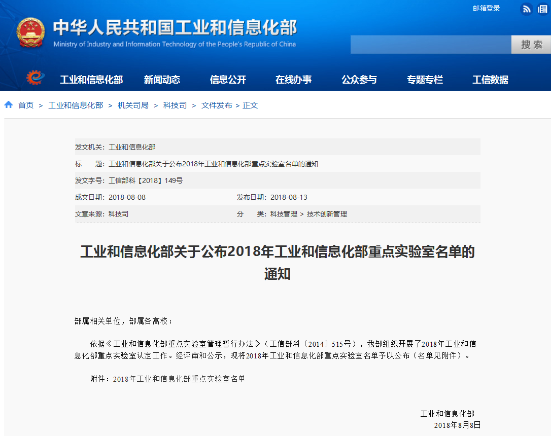Click 工业和信息化部 breadcrumb link

(76, 105)
